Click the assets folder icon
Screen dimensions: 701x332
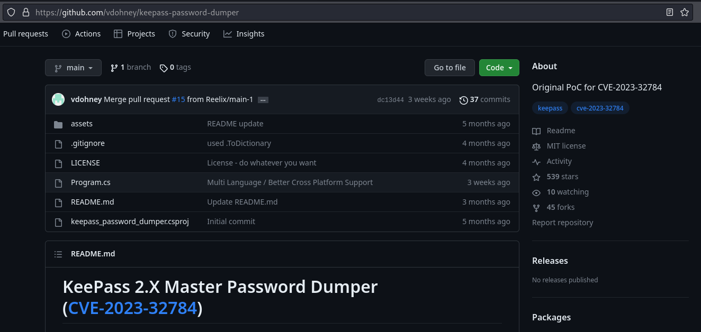58,124
